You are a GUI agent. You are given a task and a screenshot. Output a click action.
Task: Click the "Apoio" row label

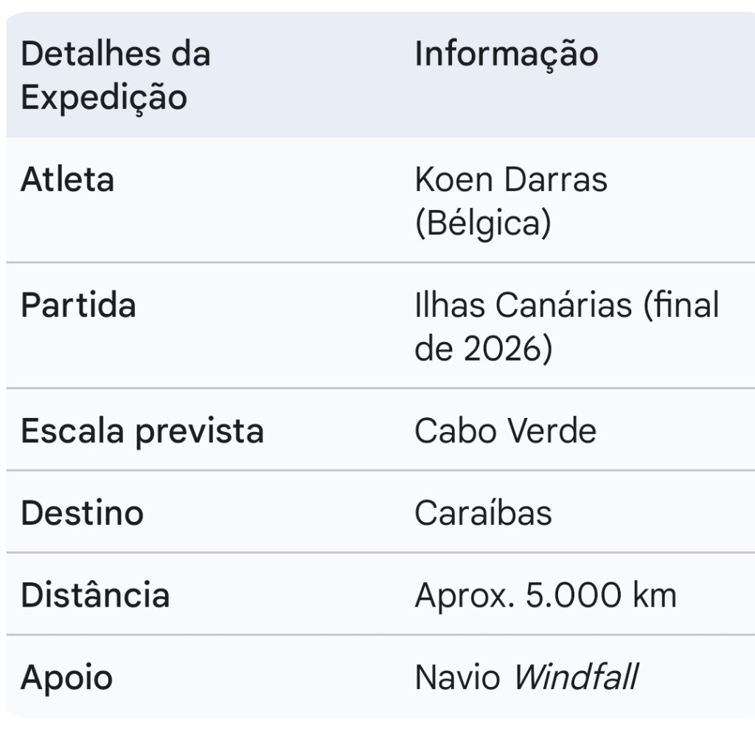click(x=66, y=677)
